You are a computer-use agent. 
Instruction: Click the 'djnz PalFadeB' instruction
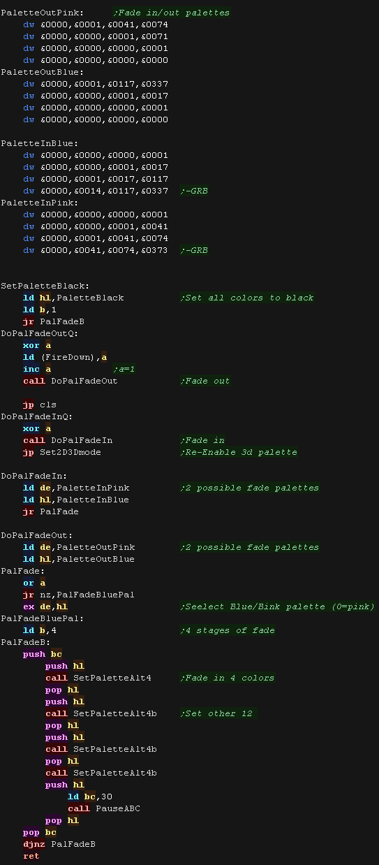pos(59,844)
